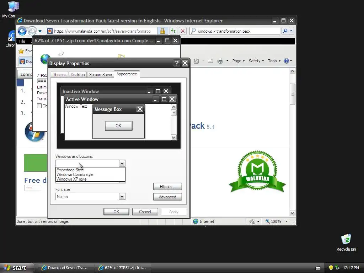Switch to the Desktop tab
Image resolution: width=364 pixels, height=273 pixels.
[x=77, y=75]
